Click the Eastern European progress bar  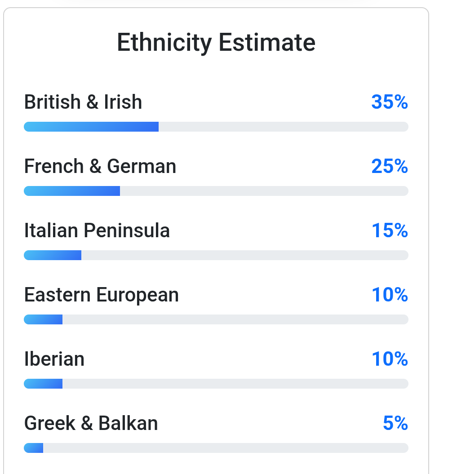[216, 319]
